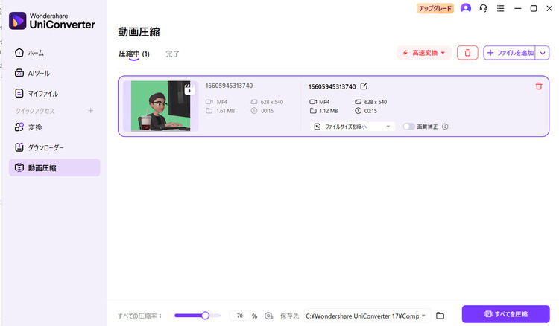Open the ファイルサイズを縮小 dropdown

(x=353, y=127)
